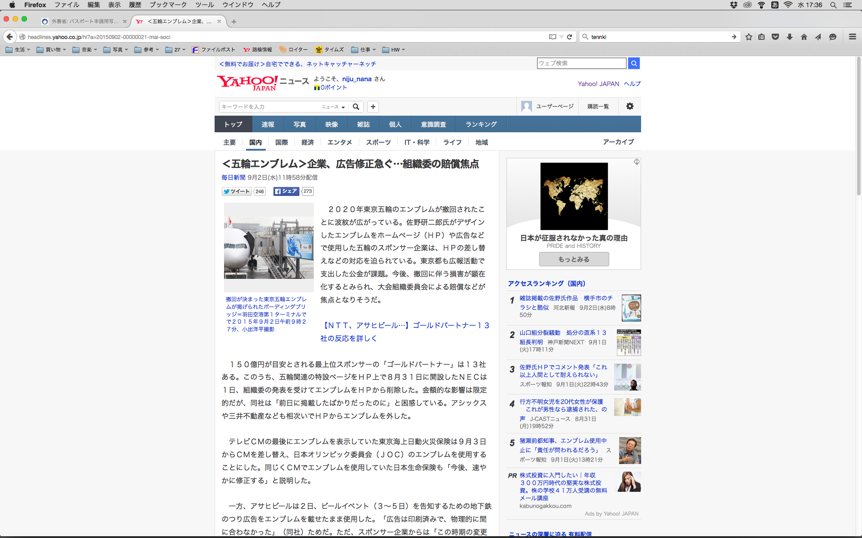Click the Yahoo settings gear icon
Screen dimensions: 862x538
(630, 106)
